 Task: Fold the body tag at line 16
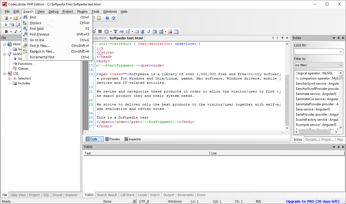tap(95, 61)
